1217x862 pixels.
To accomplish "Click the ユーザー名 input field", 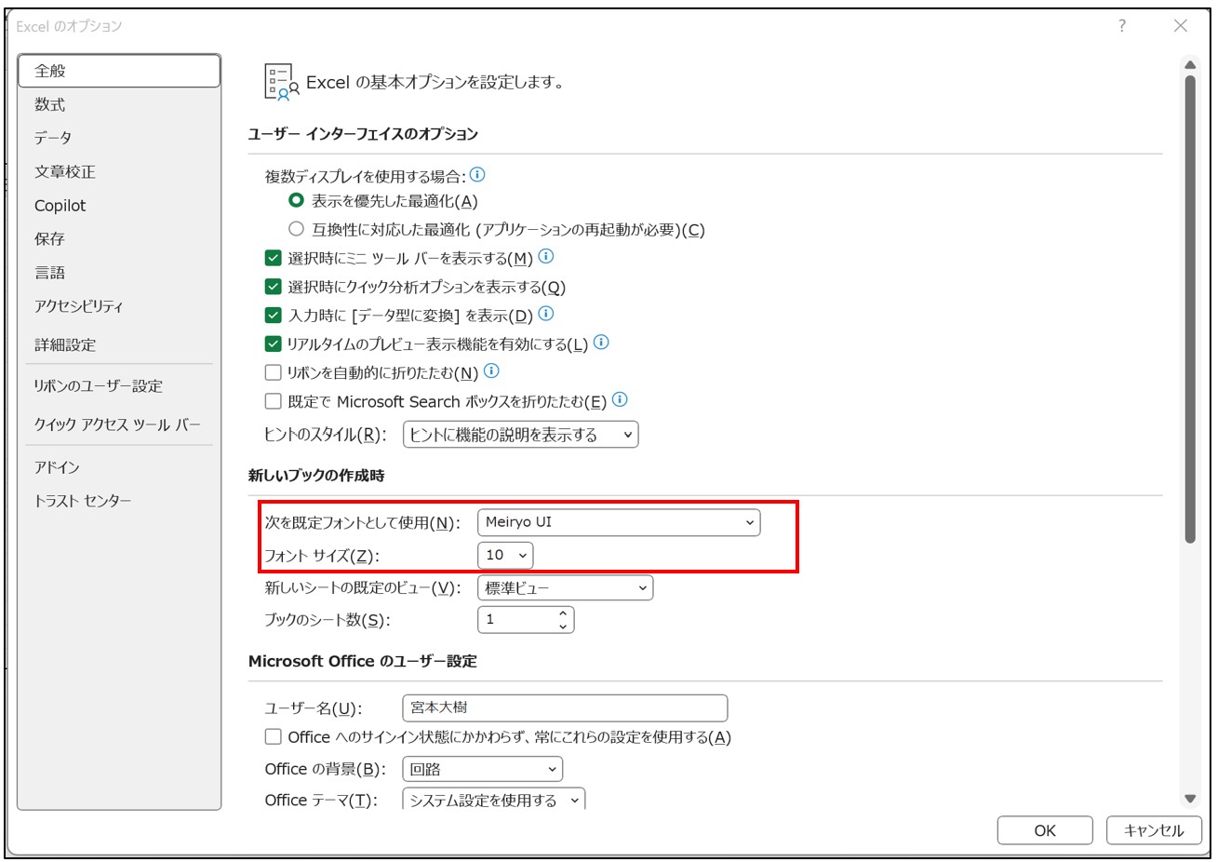I will [x=565, y=707].
